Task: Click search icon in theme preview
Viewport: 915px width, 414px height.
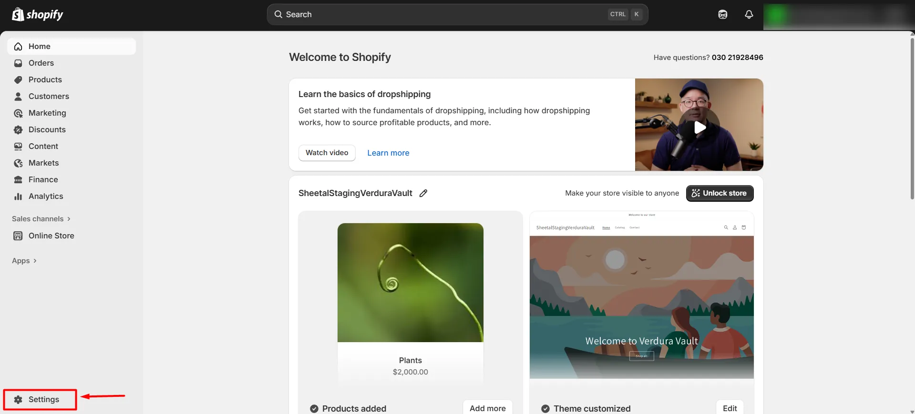Action: coord(726,227)
